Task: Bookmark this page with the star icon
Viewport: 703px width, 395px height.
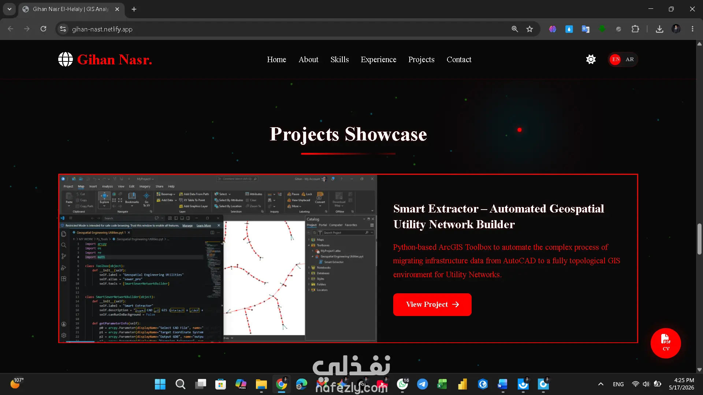Action: pyautogui.click(x=530, y=29)
